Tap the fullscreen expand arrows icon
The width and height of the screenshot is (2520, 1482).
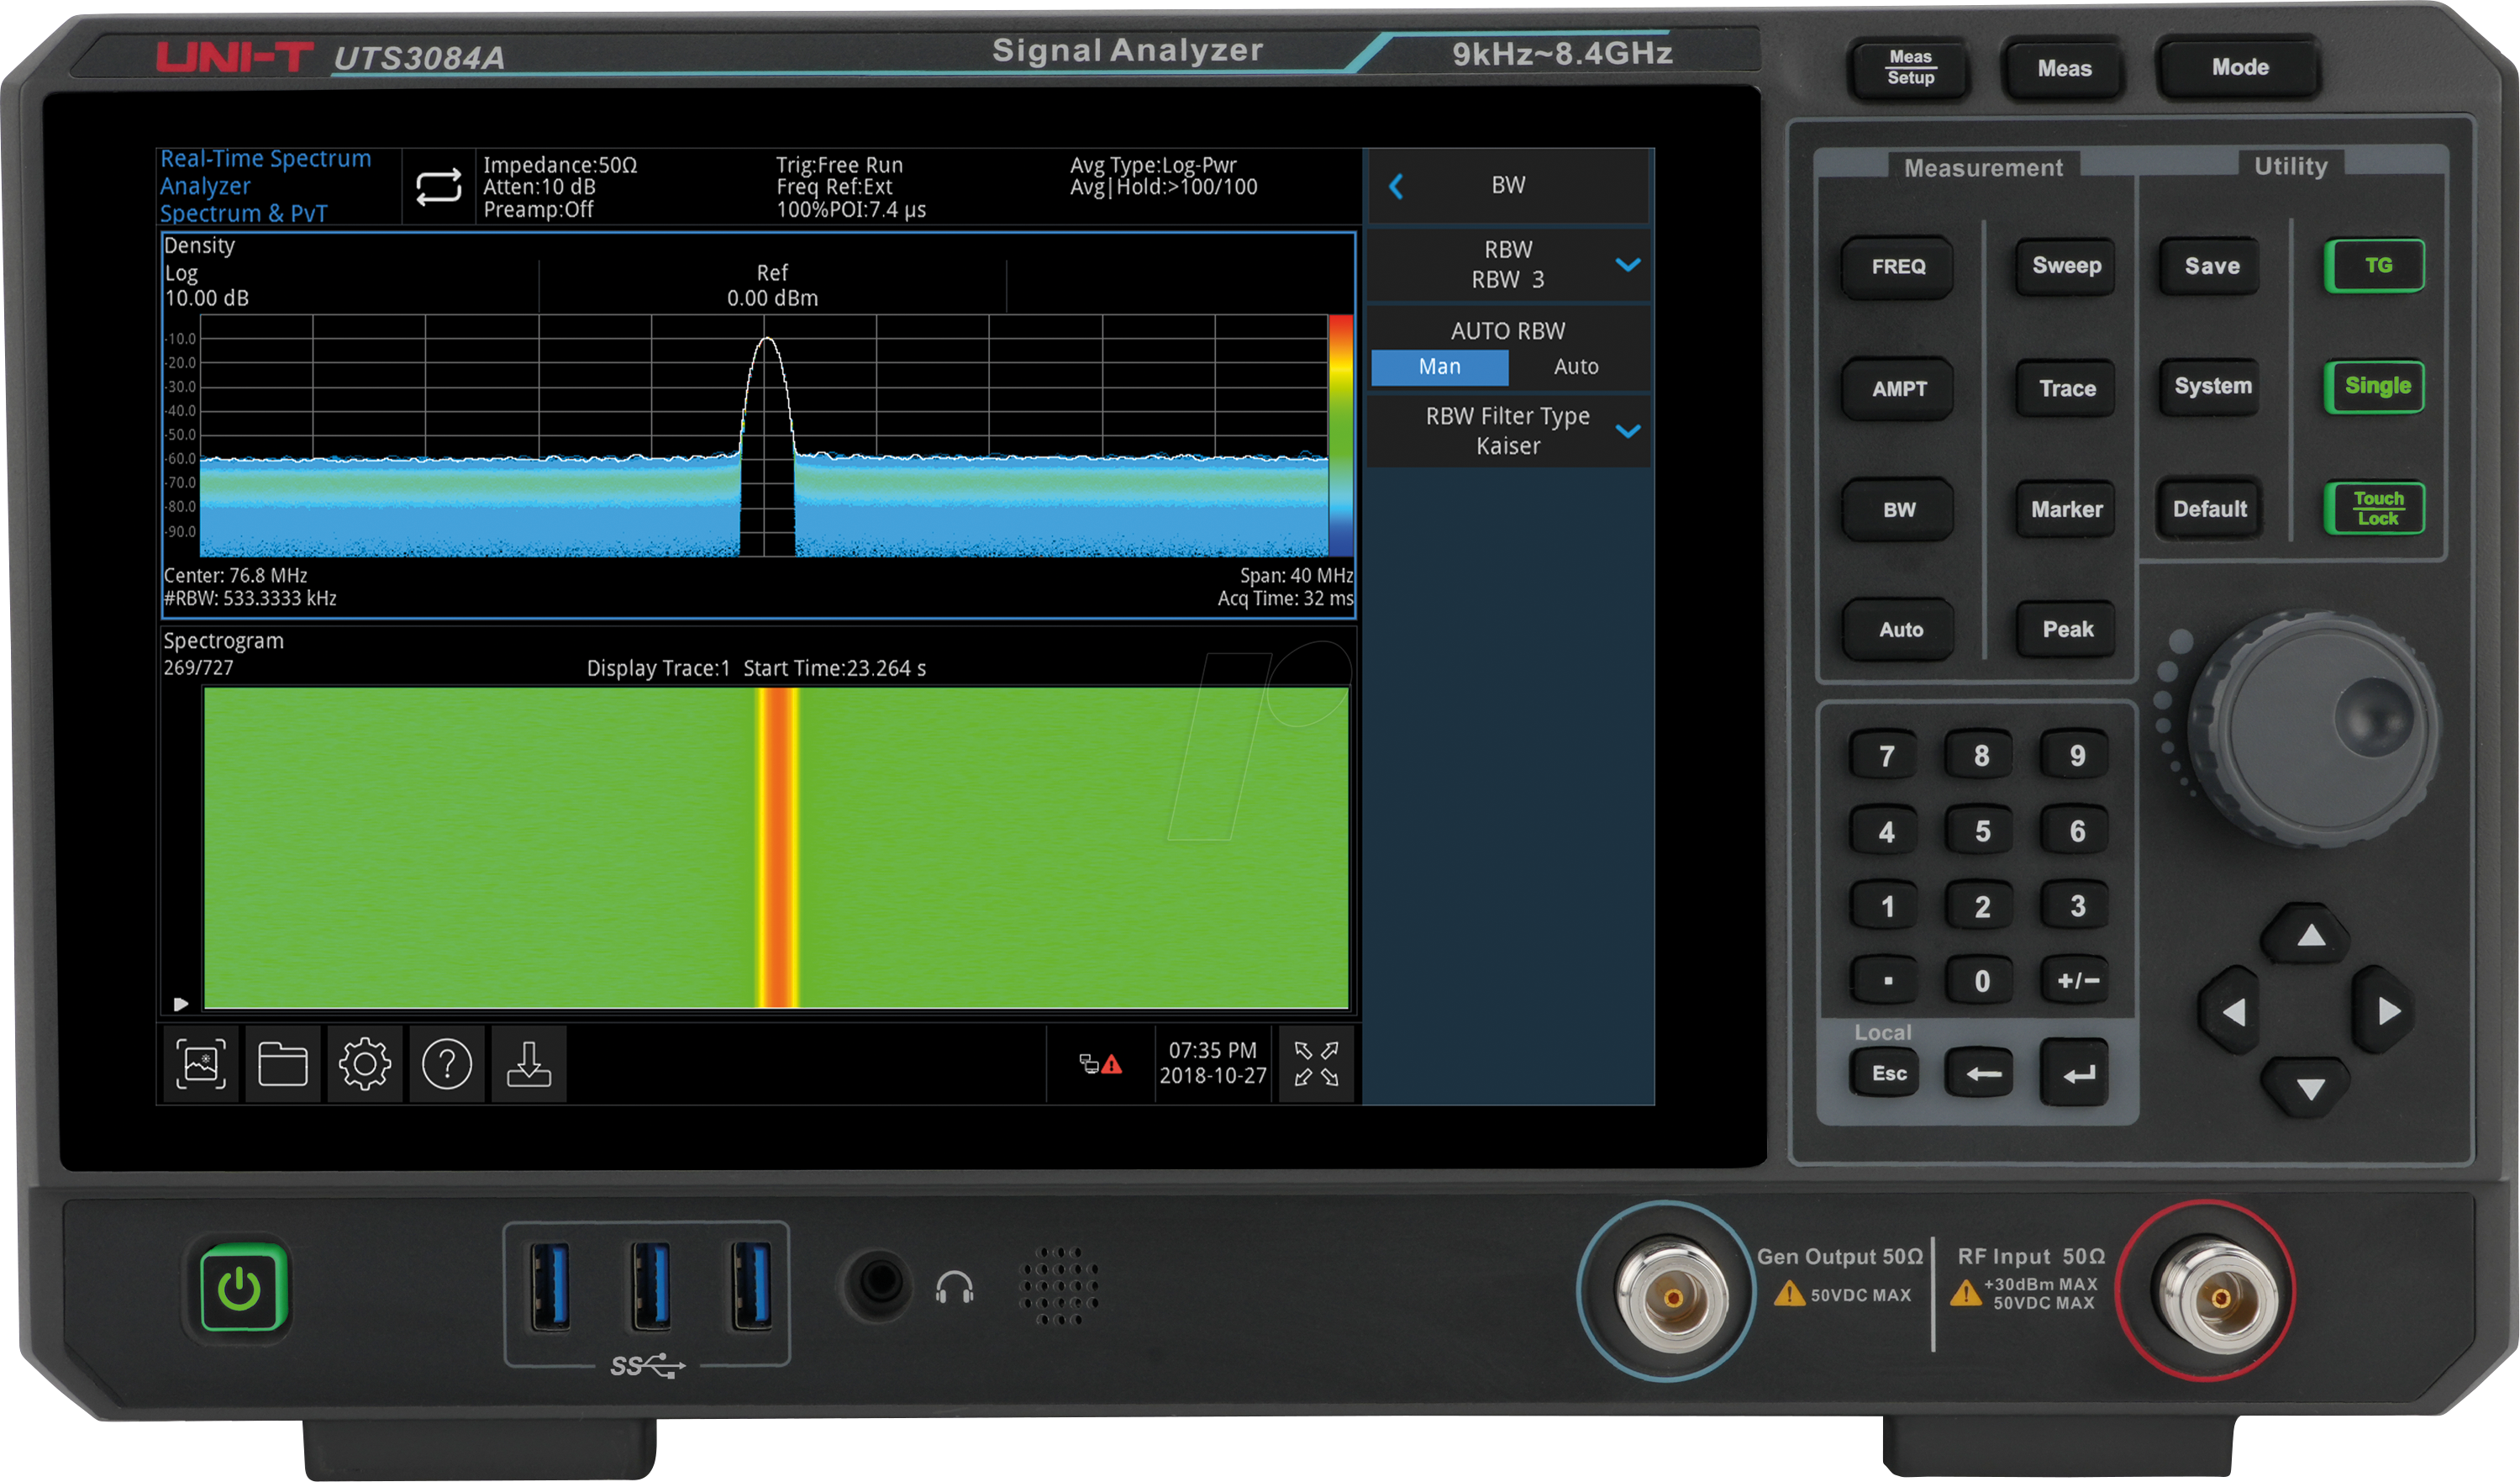tap(1316, 1063)
